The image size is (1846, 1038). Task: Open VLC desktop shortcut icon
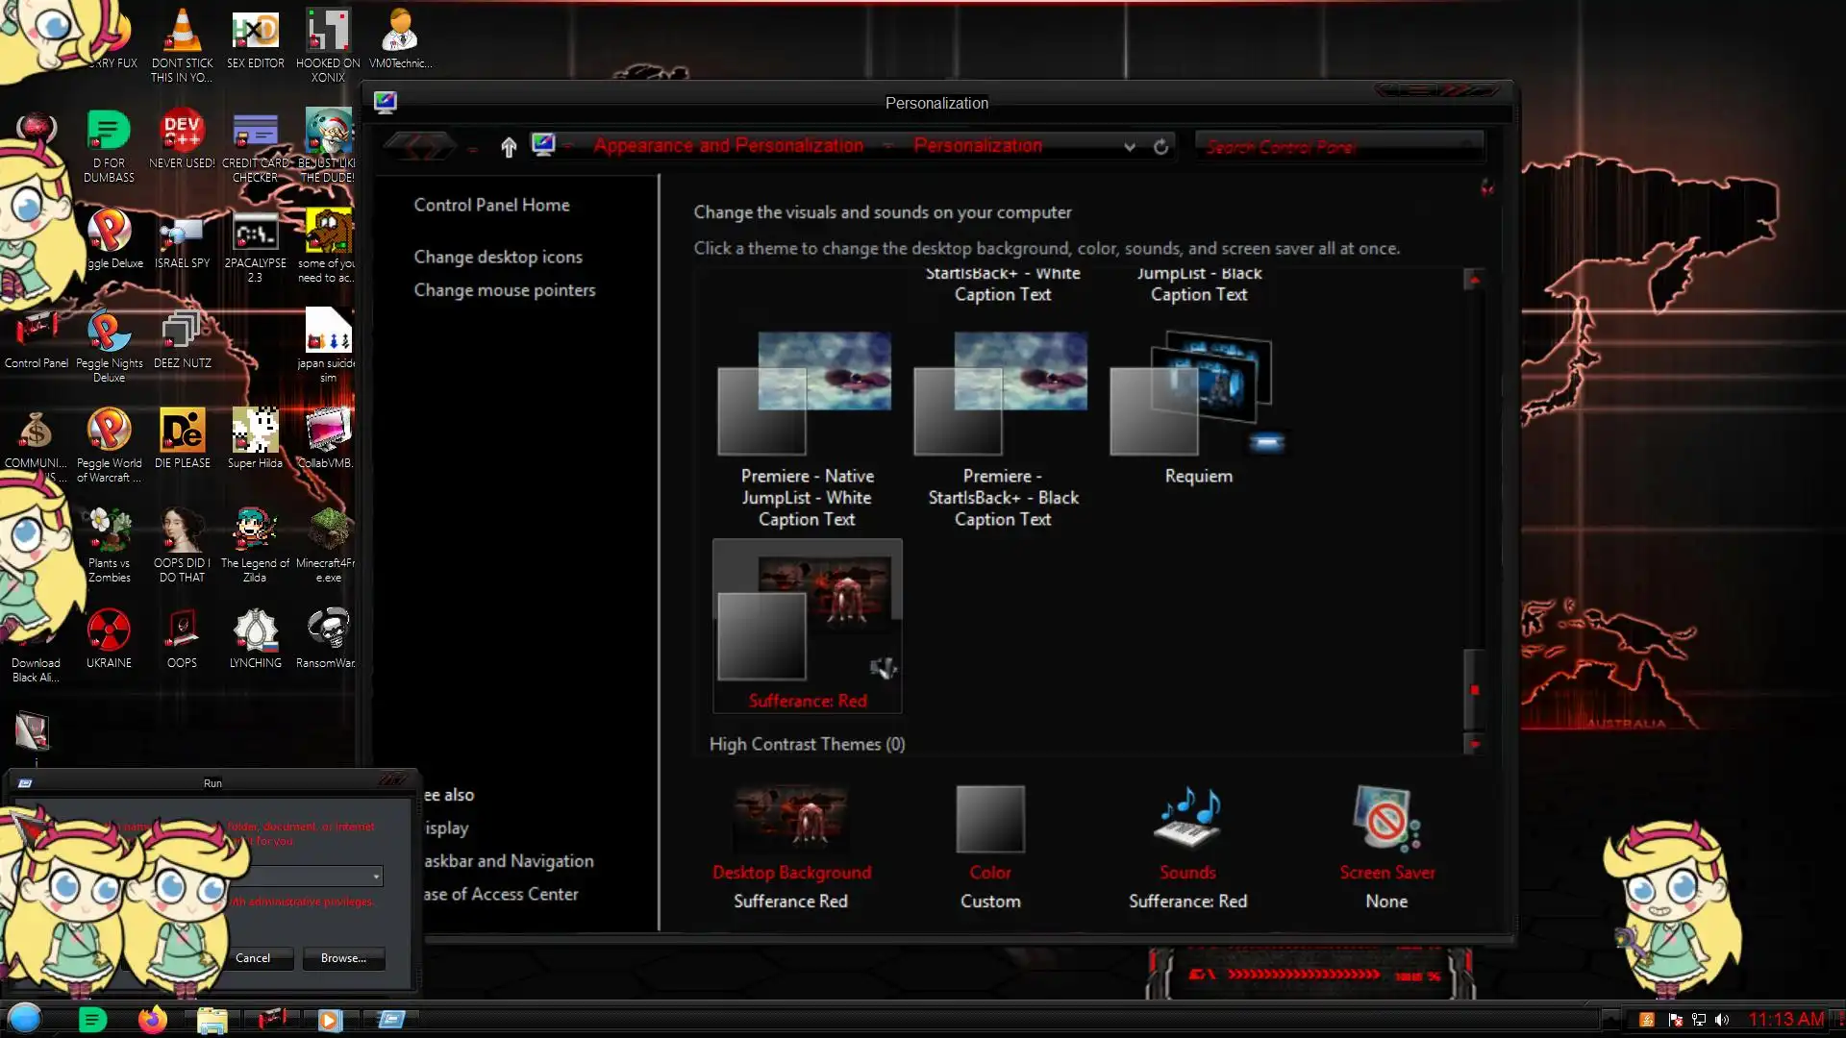point(182,33)
